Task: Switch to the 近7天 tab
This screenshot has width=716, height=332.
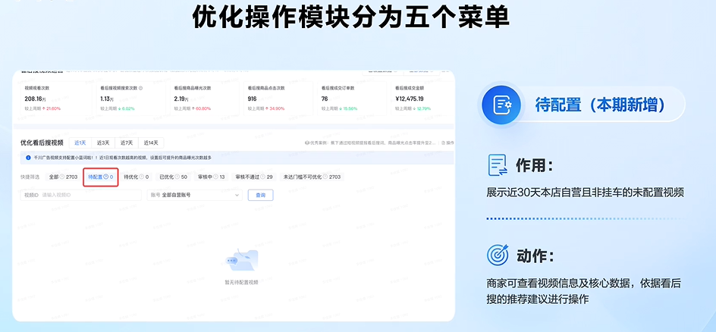Action: [126, 143]
